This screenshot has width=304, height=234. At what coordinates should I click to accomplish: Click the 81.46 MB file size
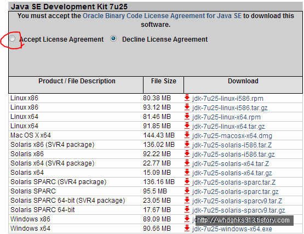[157, 116]
